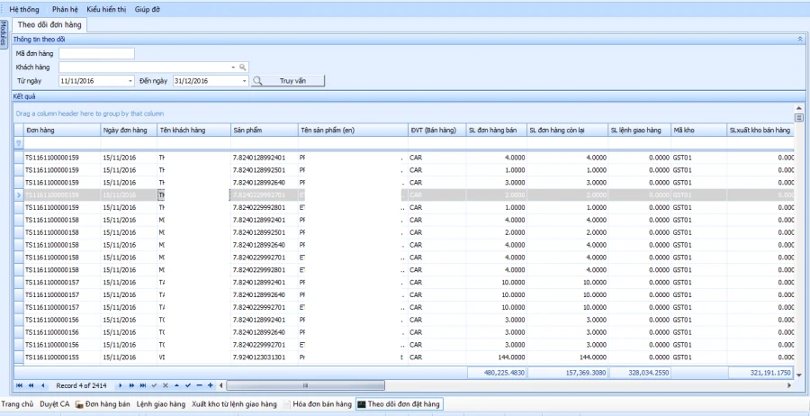Open the Từ ngày date picker dropdown
Screen dimensions: 810x416
pyautogui.click(x=130, y=81)
